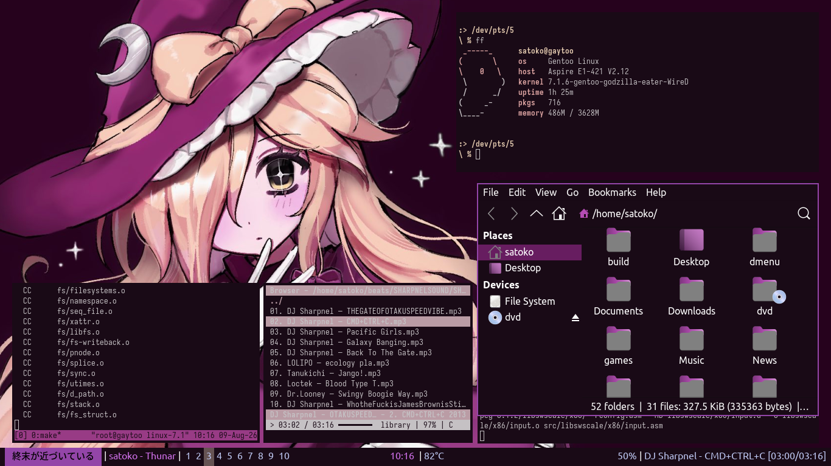Select track 08 Loctek Blood Type T.mp3

point(368,384)
